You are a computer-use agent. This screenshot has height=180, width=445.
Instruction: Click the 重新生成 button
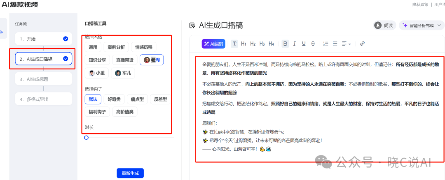coord(130,173)
